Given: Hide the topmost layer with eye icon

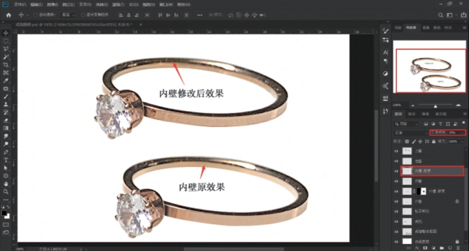Looking at the screenshot, I should (x=397, y=151).
